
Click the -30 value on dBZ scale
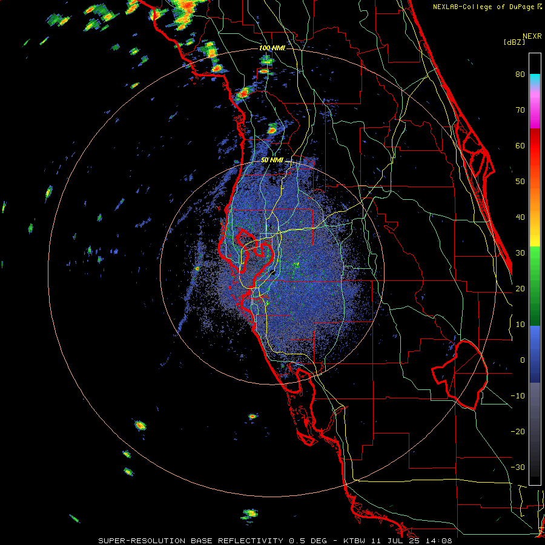click(518, 467)
